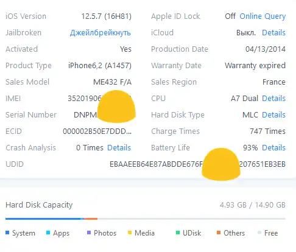The height and width of the screenshot is (252, 296).
Task: Select the iOS version 12.5.7 value
Action: pos(107,16)
